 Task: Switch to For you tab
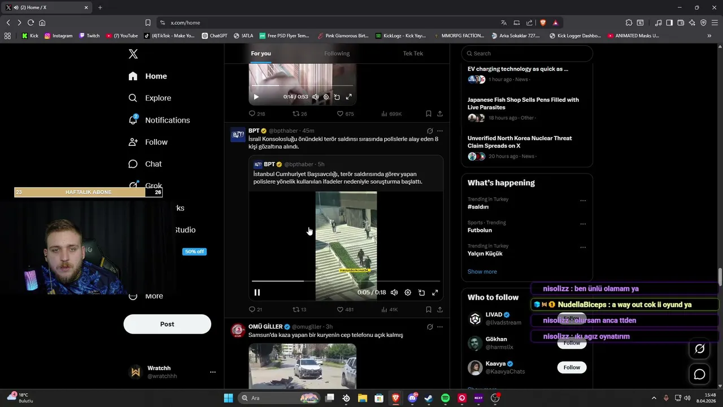pyautogui.click(x=261, y=54)
